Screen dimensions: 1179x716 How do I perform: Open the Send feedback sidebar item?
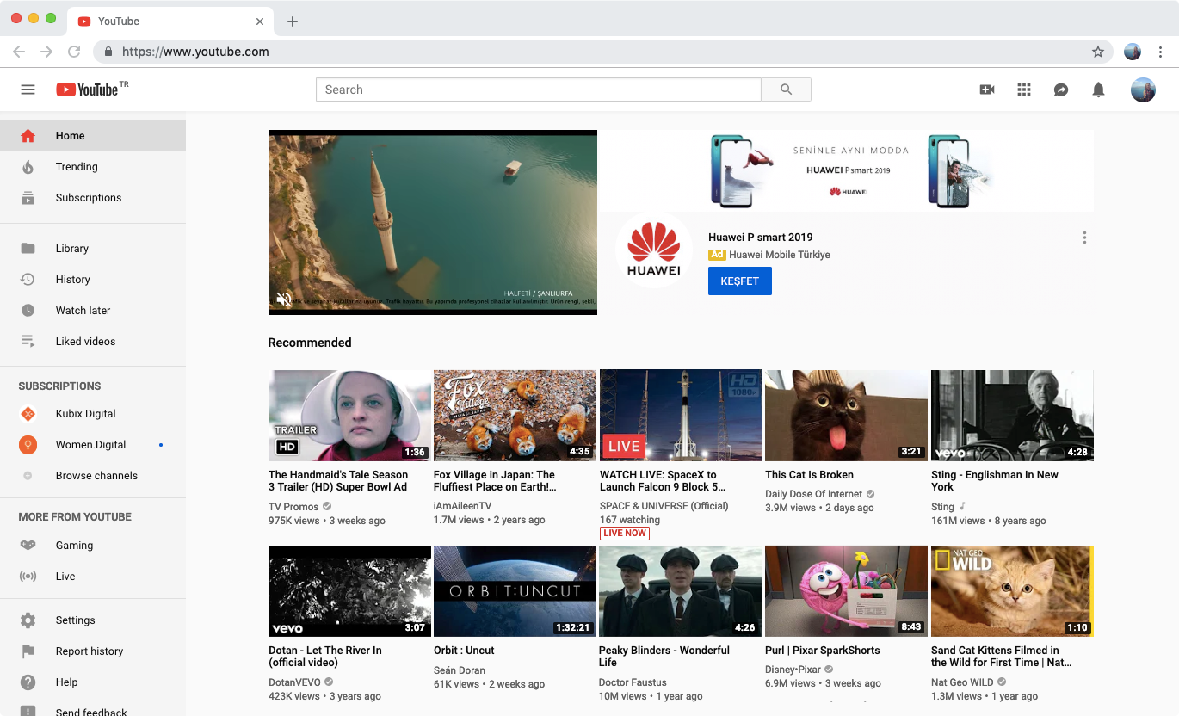93,710
